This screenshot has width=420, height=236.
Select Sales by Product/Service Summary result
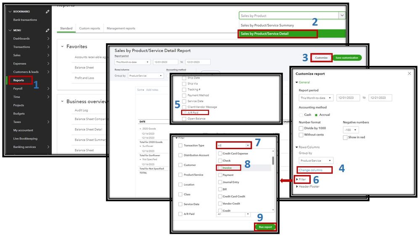click(267, 25)
